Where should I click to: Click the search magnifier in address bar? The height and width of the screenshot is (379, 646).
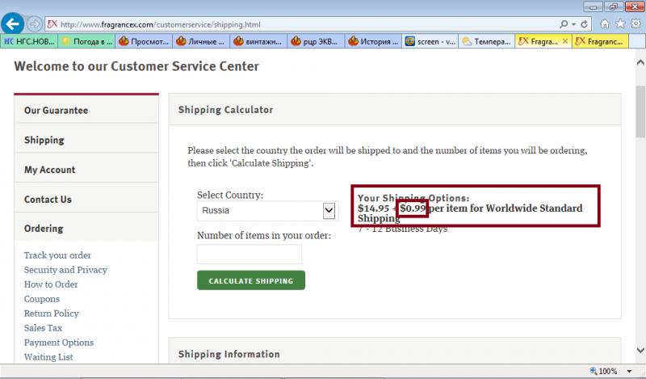[562, 24]
